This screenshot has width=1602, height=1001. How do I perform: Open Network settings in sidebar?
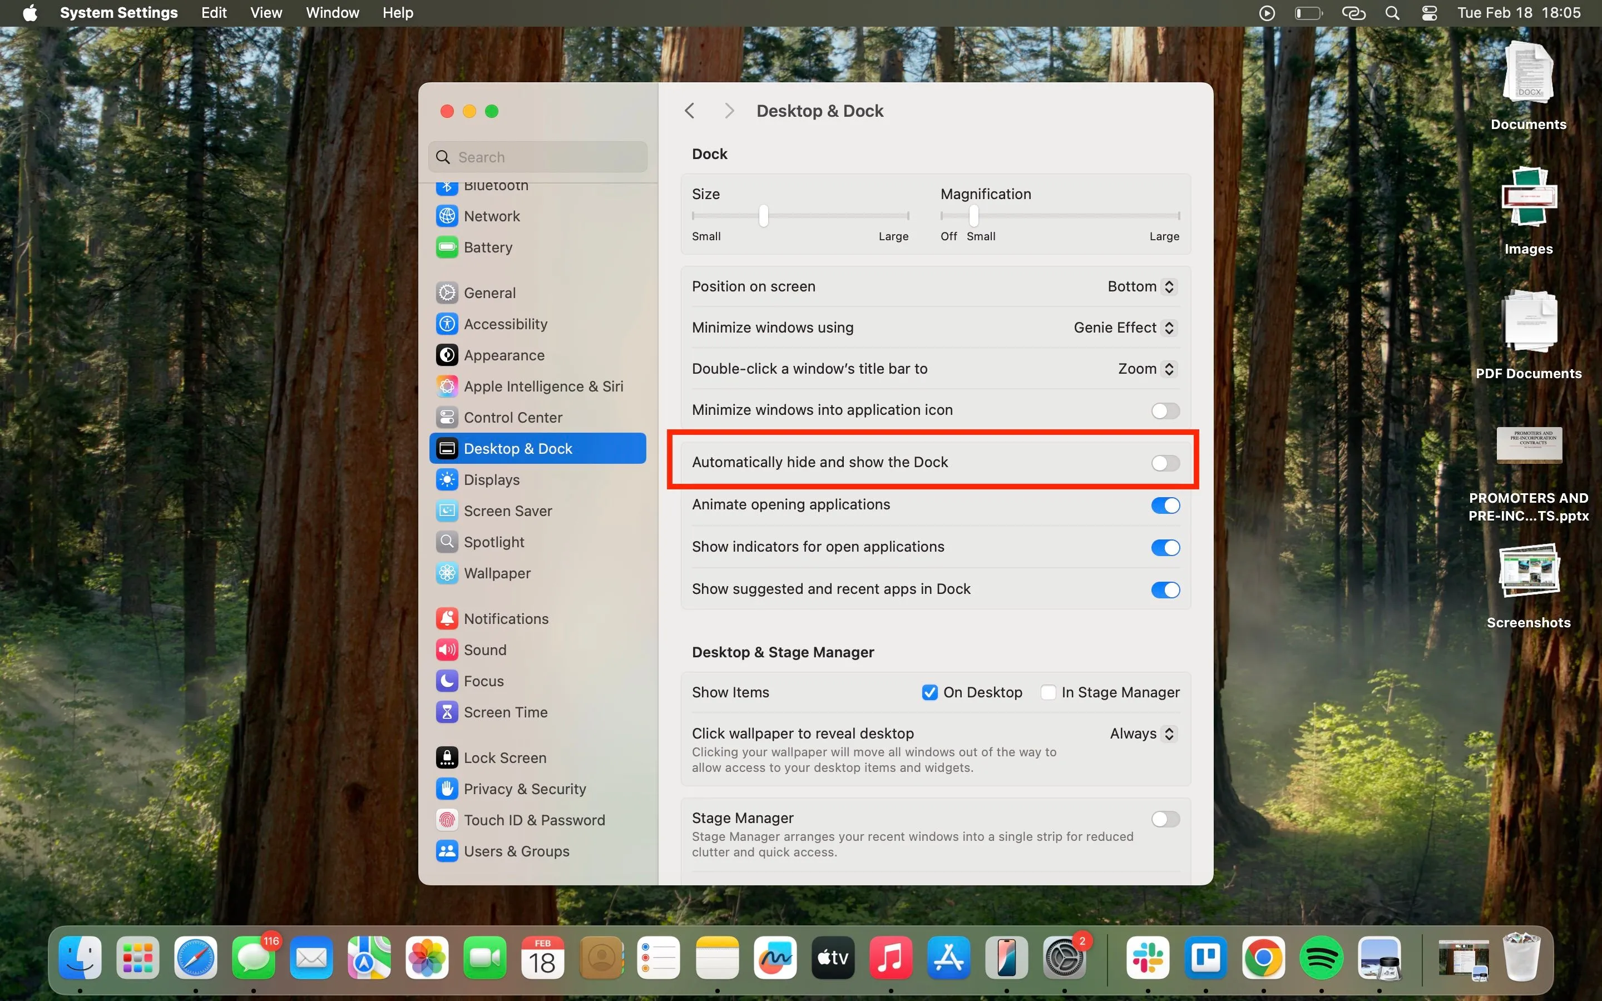[x=492, y=216]
